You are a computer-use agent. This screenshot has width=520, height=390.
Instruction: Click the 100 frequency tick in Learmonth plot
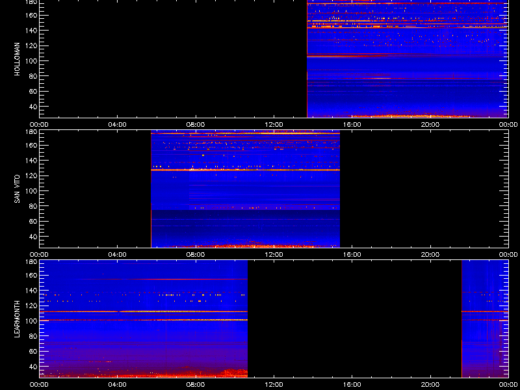[x=31, y=320]
